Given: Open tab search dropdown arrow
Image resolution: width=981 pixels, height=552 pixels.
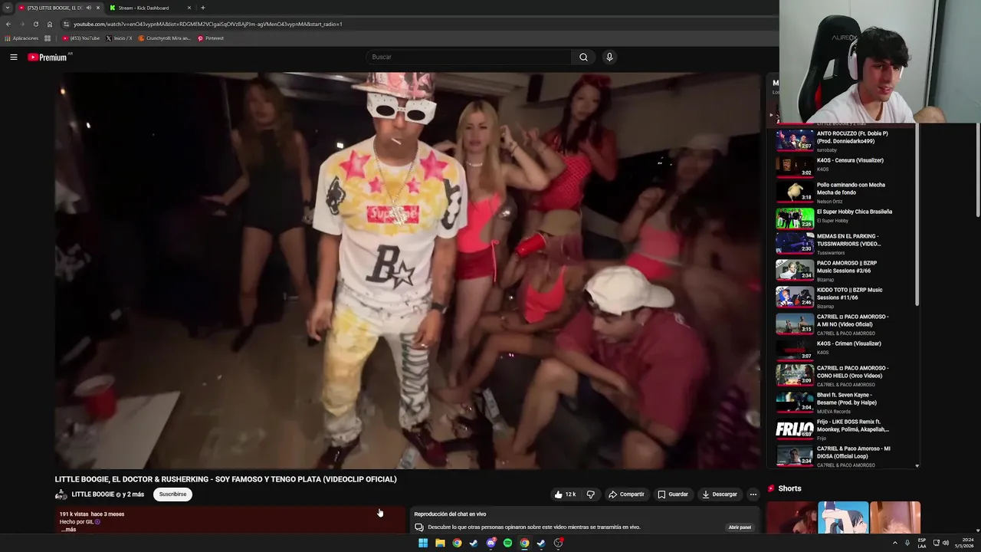Looking at the screenshot, I should click(x=7, y=8).
